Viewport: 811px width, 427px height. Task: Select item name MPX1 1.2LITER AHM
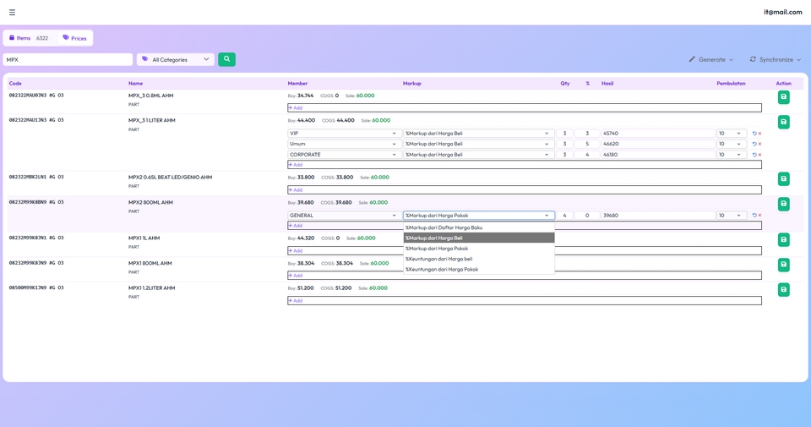click(x=151, y=288)
